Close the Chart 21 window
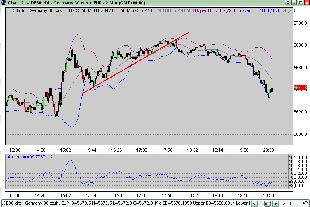Screen dimensions: 310x207 click(307, 2)
